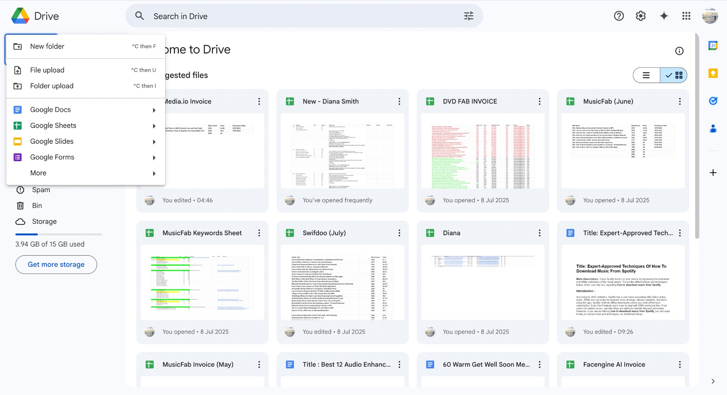Open MusicFab (June) thumbnail

(x=623, y=151)
